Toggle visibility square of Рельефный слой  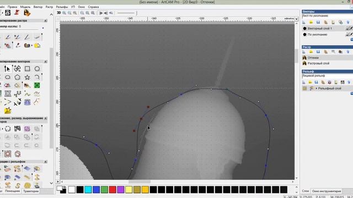coord(304,89)
